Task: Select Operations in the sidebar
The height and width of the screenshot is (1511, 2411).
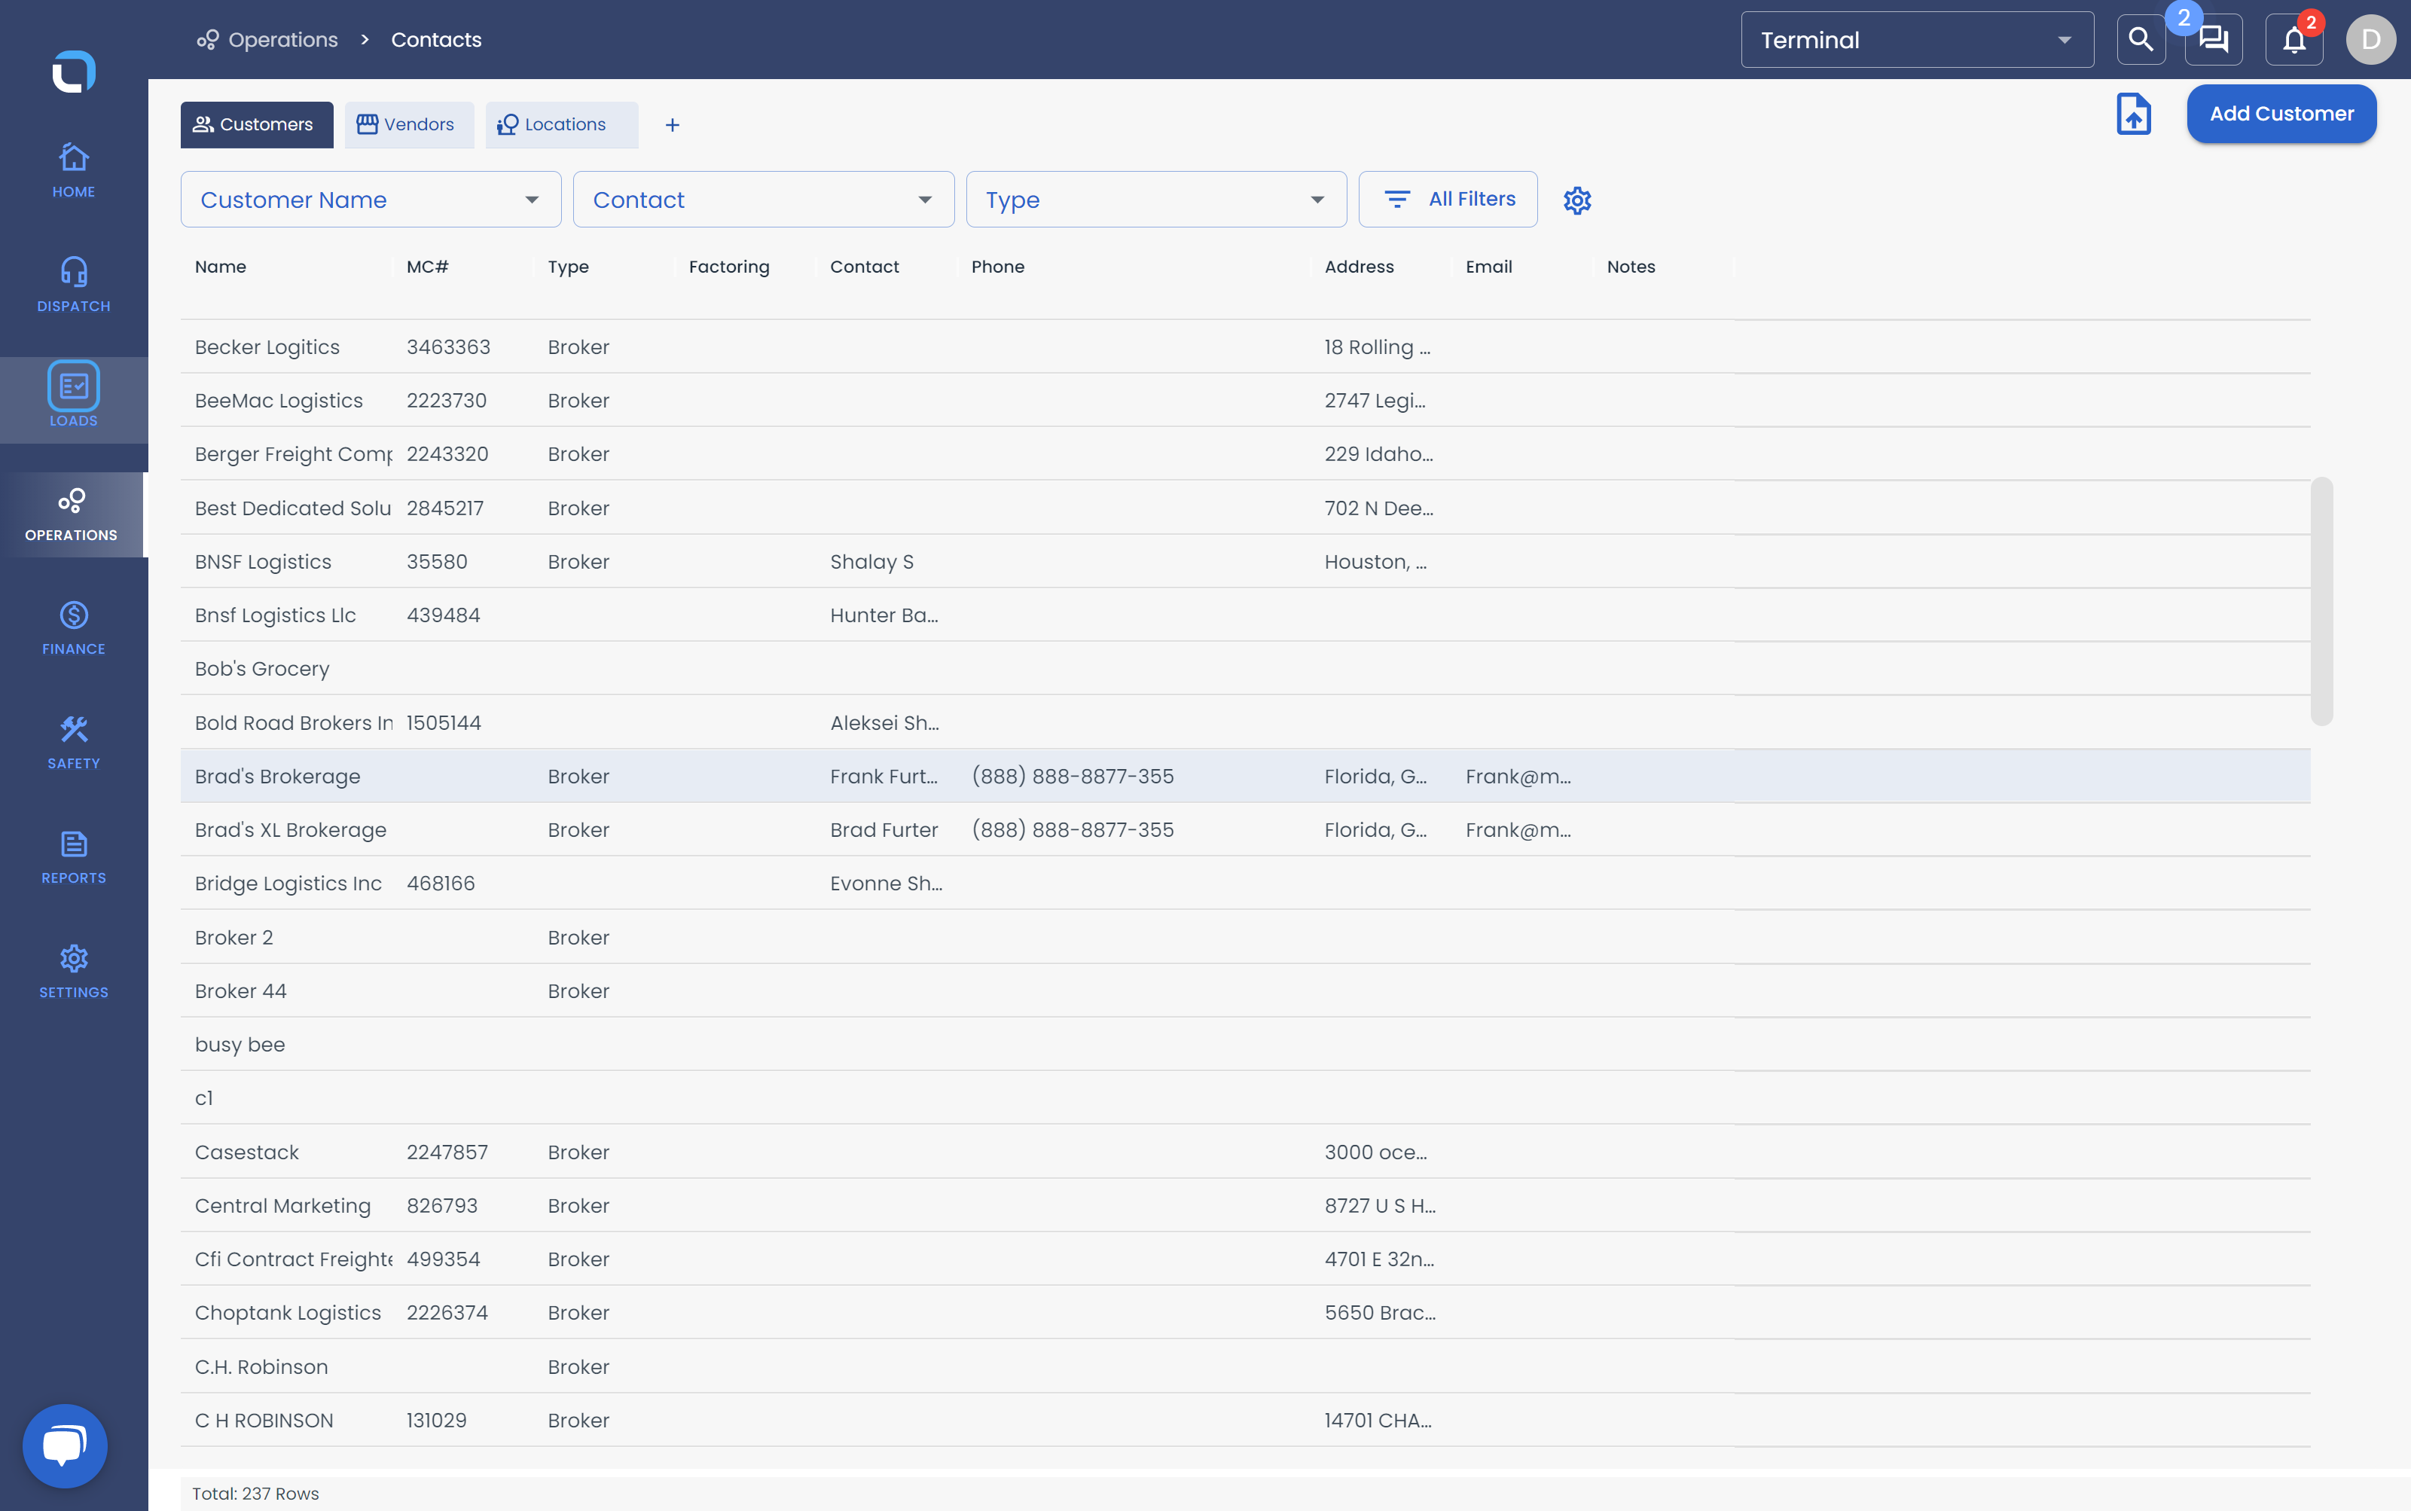Action: 72,514
